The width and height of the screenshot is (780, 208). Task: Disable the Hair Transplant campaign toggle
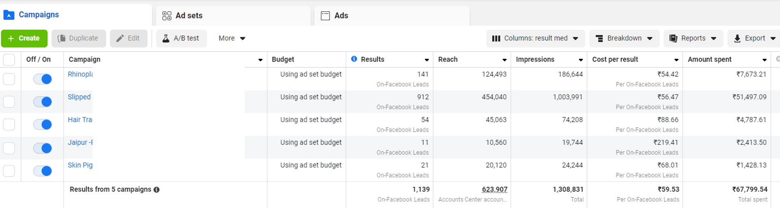coord(43,124)
